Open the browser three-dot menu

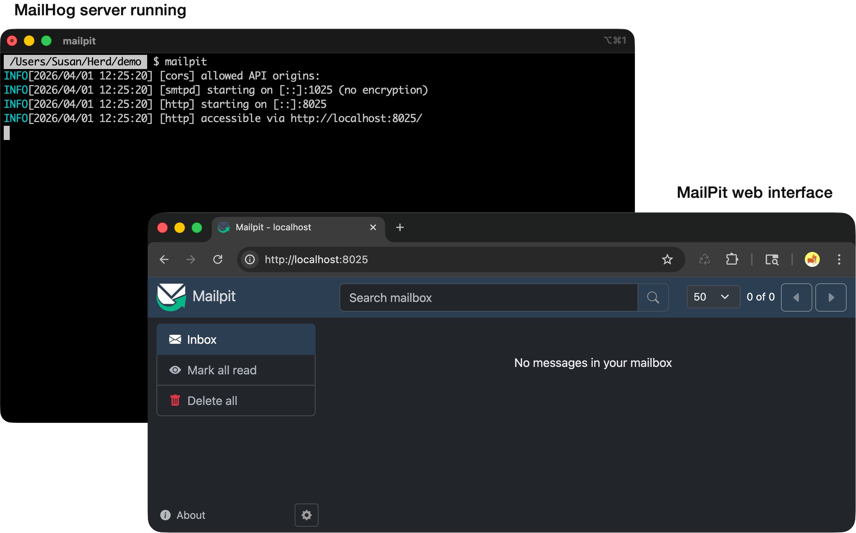click(839, 259)
